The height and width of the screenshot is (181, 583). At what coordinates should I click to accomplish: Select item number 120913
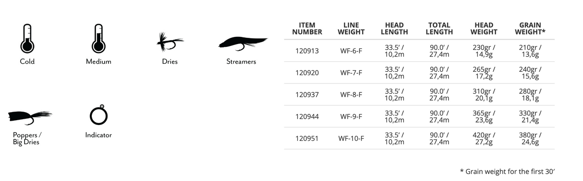[x=307, y=50]
